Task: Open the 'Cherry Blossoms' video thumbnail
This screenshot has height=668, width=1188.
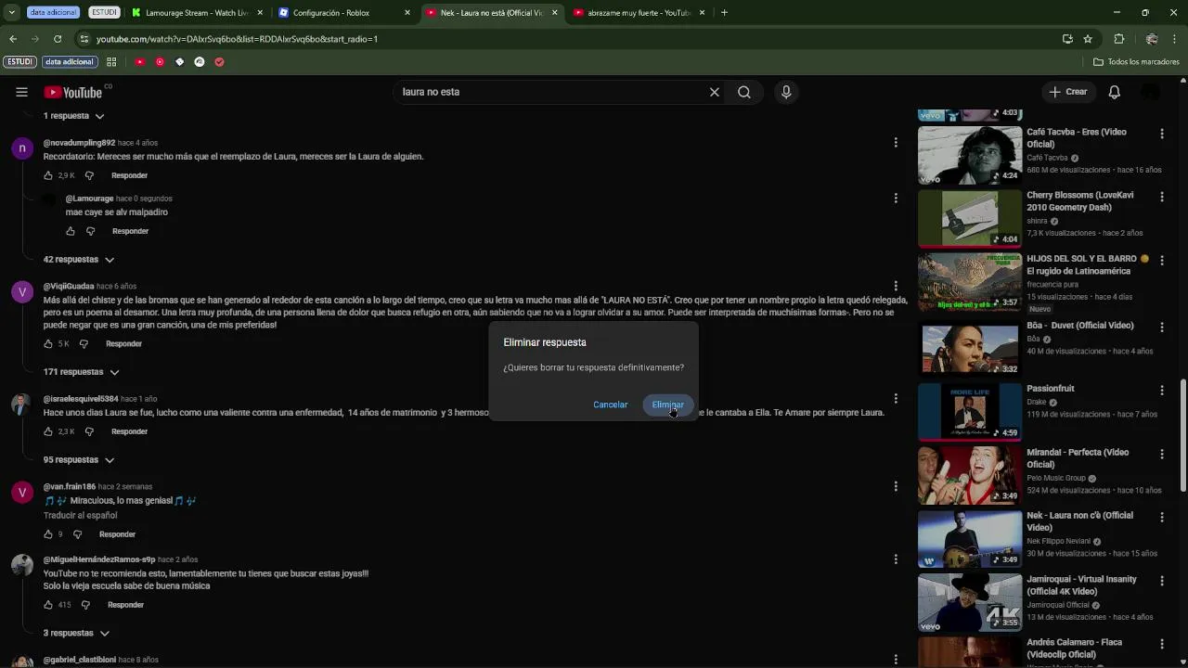Action: (969, 218)
